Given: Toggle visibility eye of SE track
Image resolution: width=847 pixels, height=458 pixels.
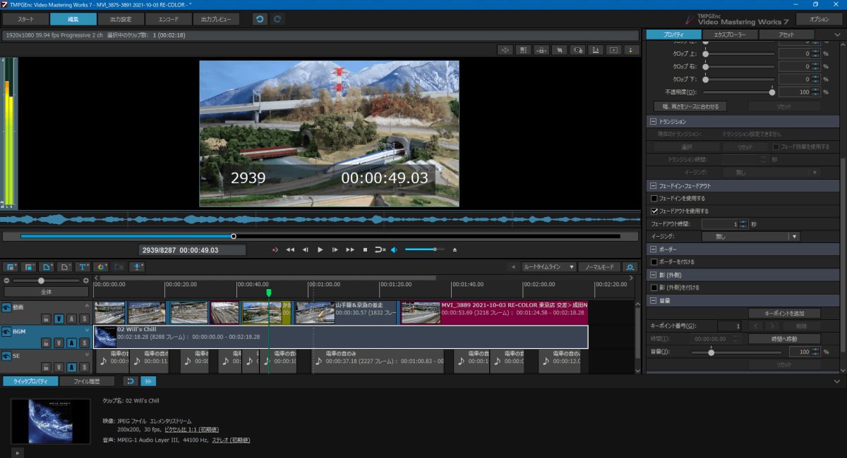Looking at the screenshot, I should [6, 356].
